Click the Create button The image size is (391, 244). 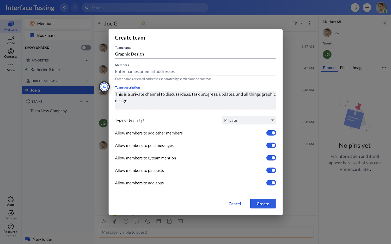[263, 204]
